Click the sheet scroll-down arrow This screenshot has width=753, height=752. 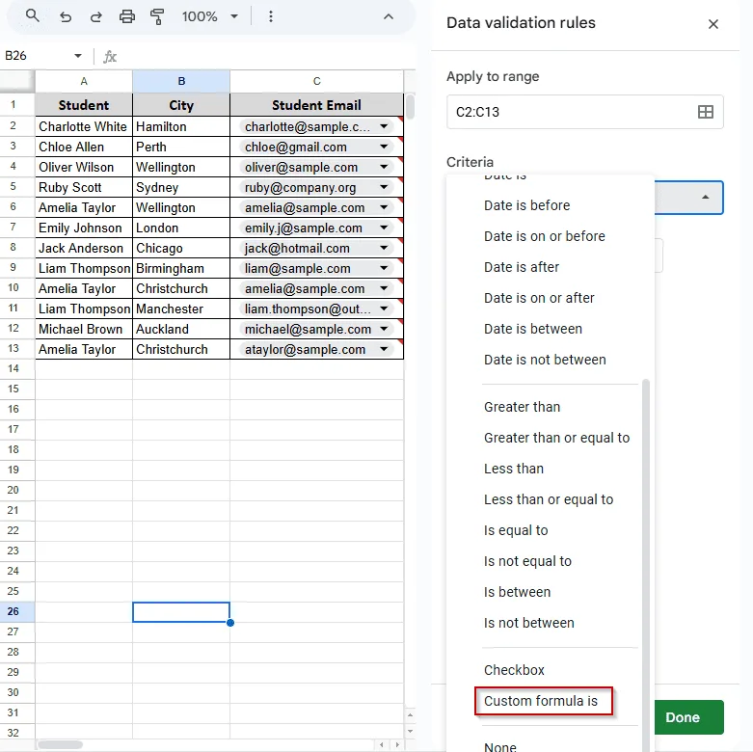coord(410,732)
